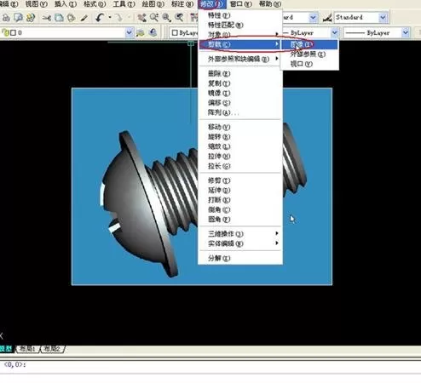
Task: Open the 格式 (O) menu
Action: 95,4
